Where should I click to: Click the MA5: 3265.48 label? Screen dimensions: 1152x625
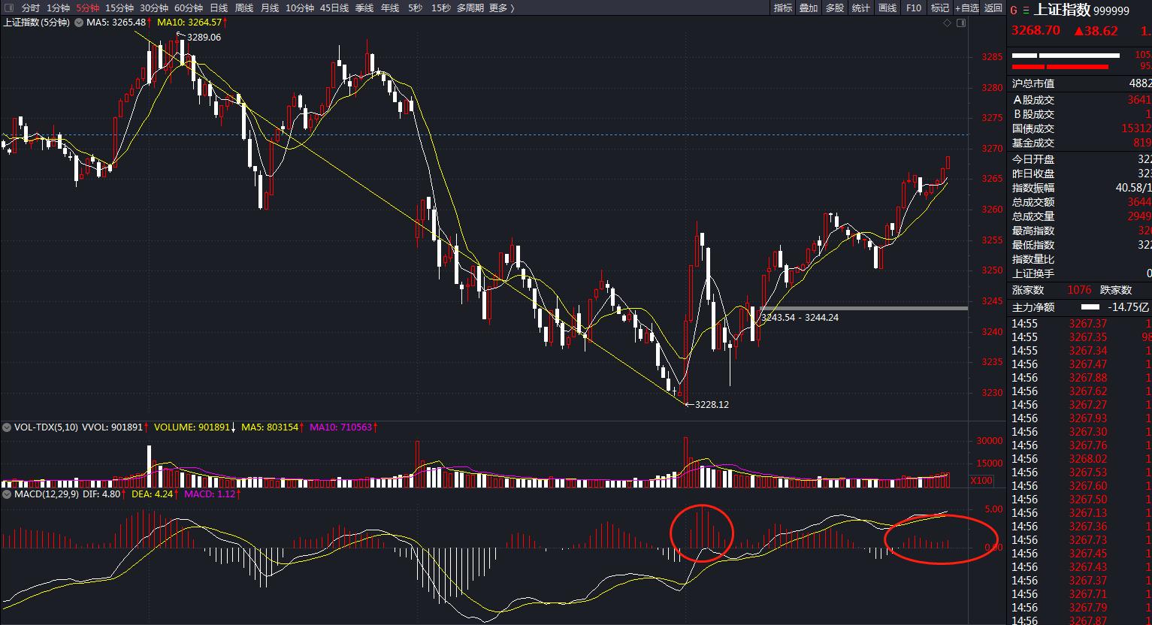pyautogui.click(x=116, y=23)
